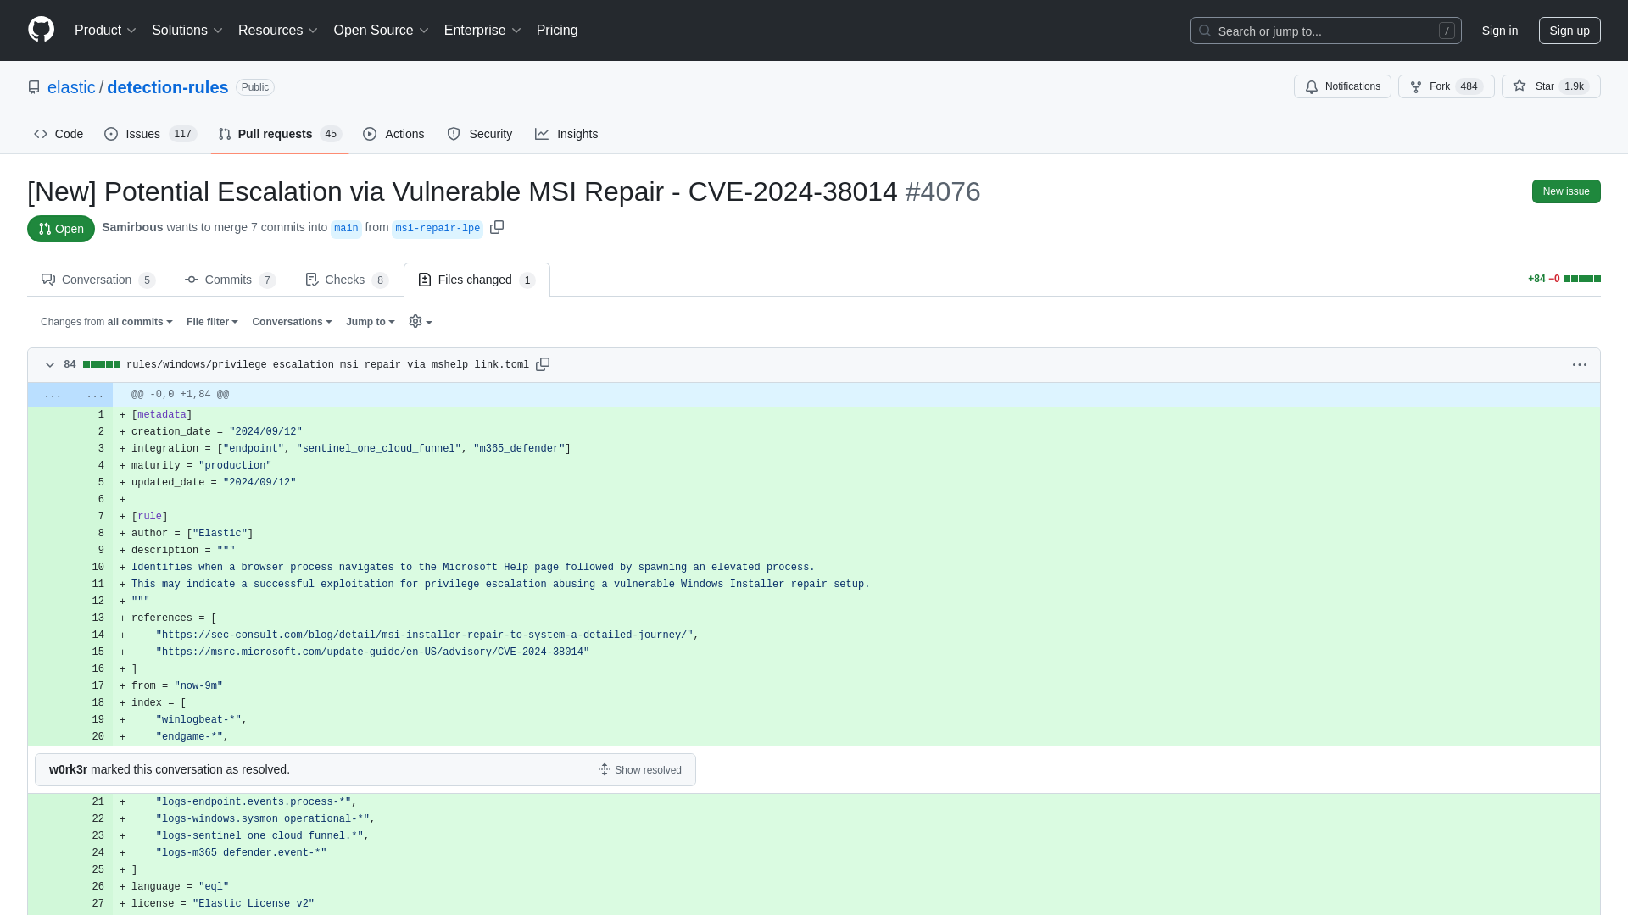This screenshot has width=1628, height=915.
Task: Click the language = "eql" line
Action: (180, 887)
